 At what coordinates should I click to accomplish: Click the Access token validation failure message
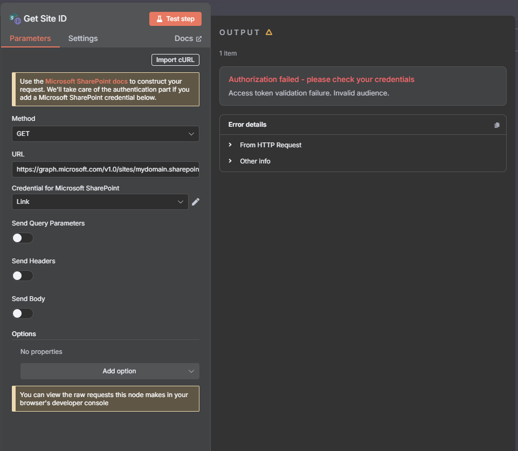point(309,93)
